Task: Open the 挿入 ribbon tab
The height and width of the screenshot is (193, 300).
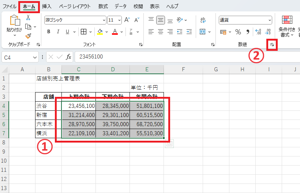Action: [47, 6]
